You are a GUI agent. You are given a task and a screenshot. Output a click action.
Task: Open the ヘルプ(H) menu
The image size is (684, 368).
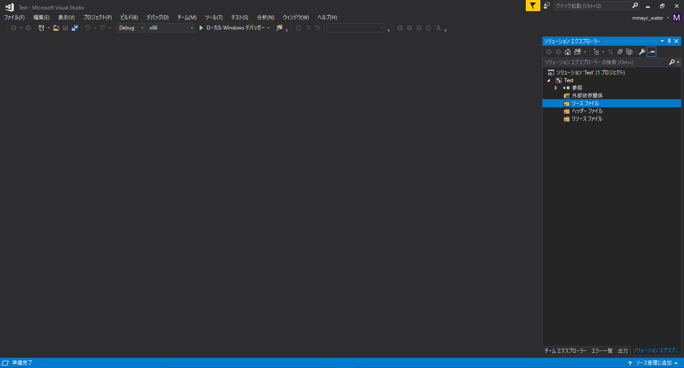click(x=327, y=18)
